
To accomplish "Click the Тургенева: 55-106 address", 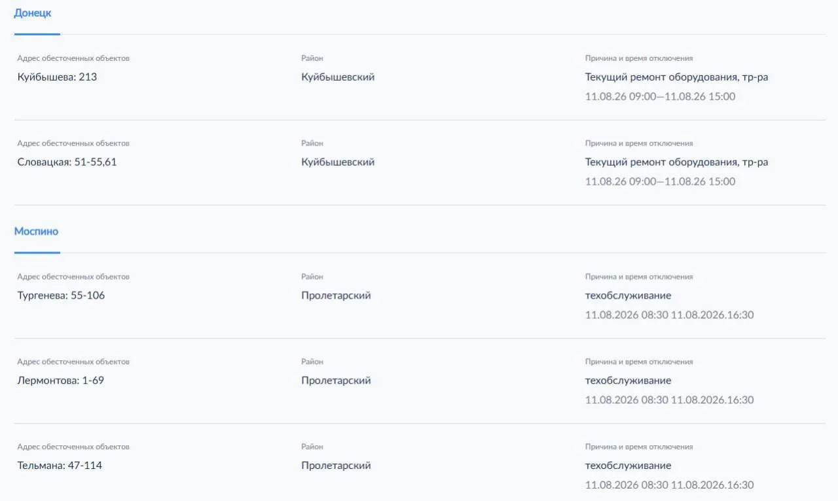I will (x=61, y=295).
